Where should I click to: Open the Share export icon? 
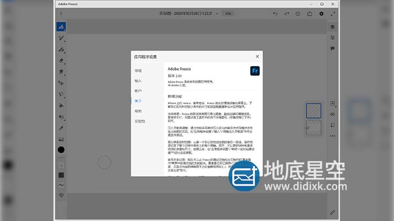pyautogui.click(x=310, y=14)
